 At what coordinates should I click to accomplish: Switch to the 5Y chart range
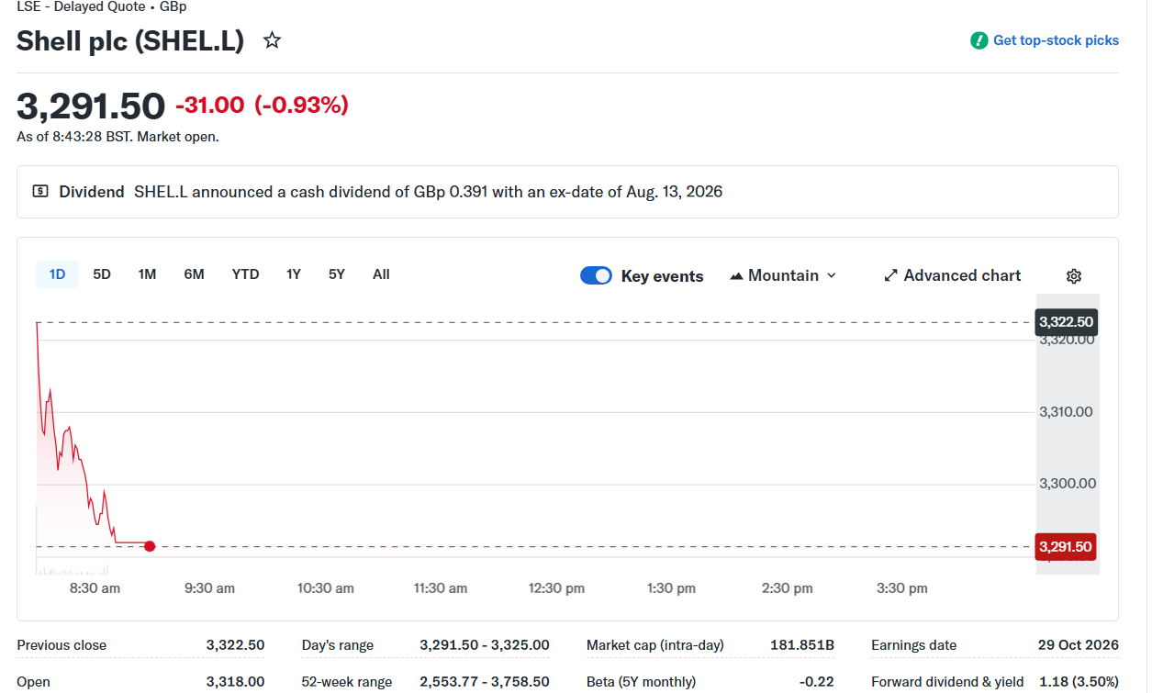click(x=337, y=274)
